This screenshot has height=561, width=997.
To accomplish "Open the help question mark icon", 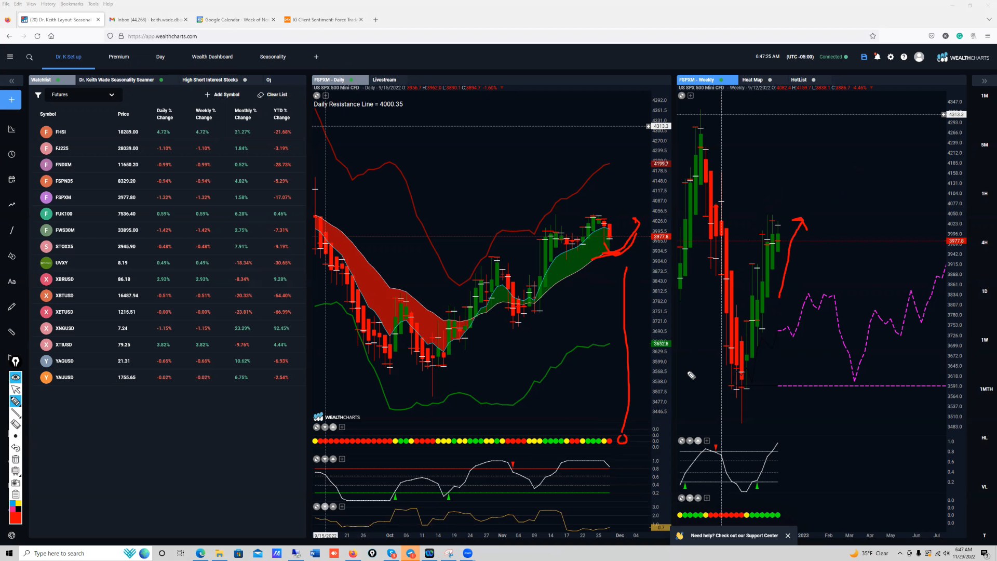I will [904, 57].
